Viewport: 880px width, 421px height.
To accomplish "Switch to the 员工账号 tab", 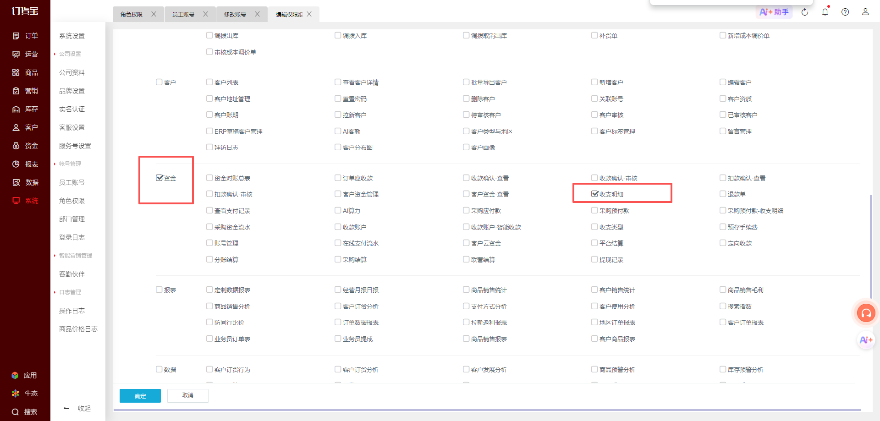I will point(183,14).
